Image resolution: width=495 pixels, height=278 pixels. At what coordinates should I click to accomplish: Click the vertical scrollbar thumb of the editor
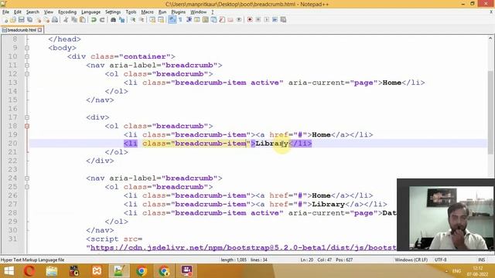[490, 112]
